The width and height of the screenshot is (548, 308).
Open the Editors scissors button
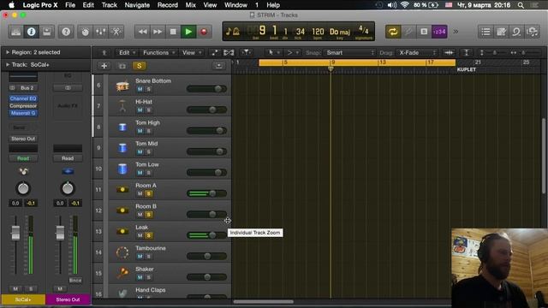click(x=116, y=32)
